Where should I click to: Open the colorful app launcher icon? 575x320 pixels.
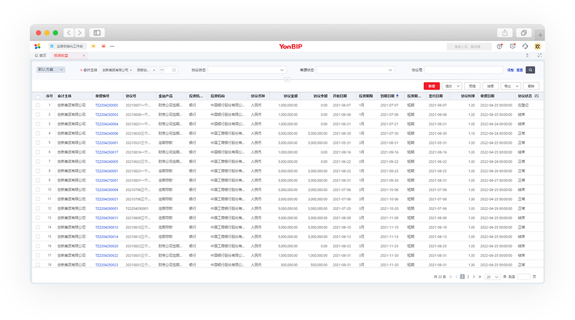point(38,46)
